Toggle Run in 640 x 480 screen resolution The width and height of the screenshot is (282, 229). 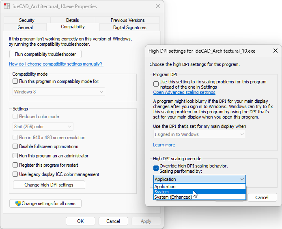[15, 138]
